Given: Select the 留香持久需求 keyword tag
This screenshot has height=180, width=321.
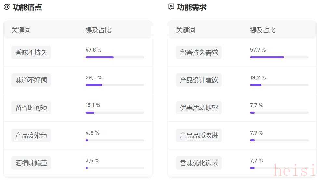Looking at the screenshot, I should pyautogui.click(x=199, y=52).
